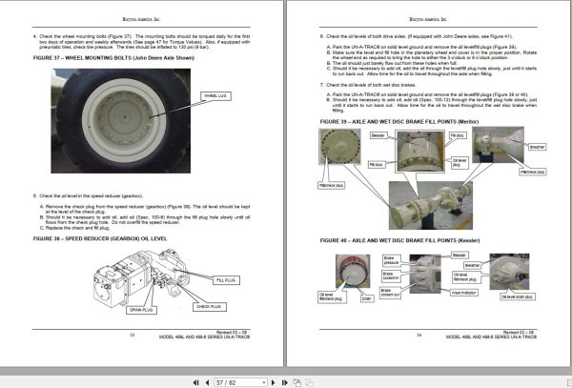
Task: Click the greyed-out forward view icon
Action: coord(309,382)
